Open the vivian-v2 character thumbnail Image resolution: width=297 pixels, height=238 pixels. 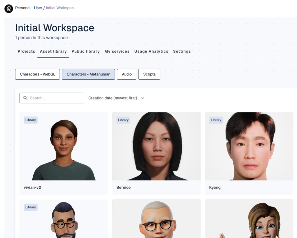[x=63, y=146]
